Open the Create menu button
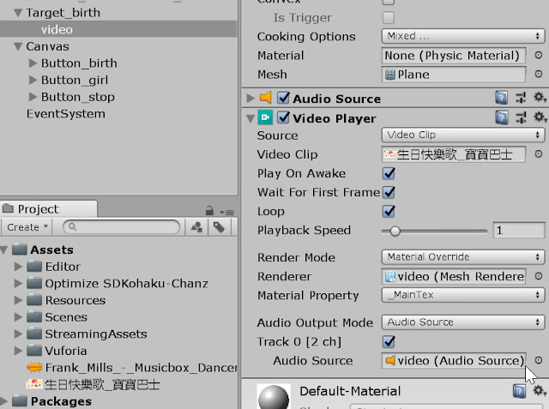The width and height of the screenshot is (549, 409). tap(27, 227)
